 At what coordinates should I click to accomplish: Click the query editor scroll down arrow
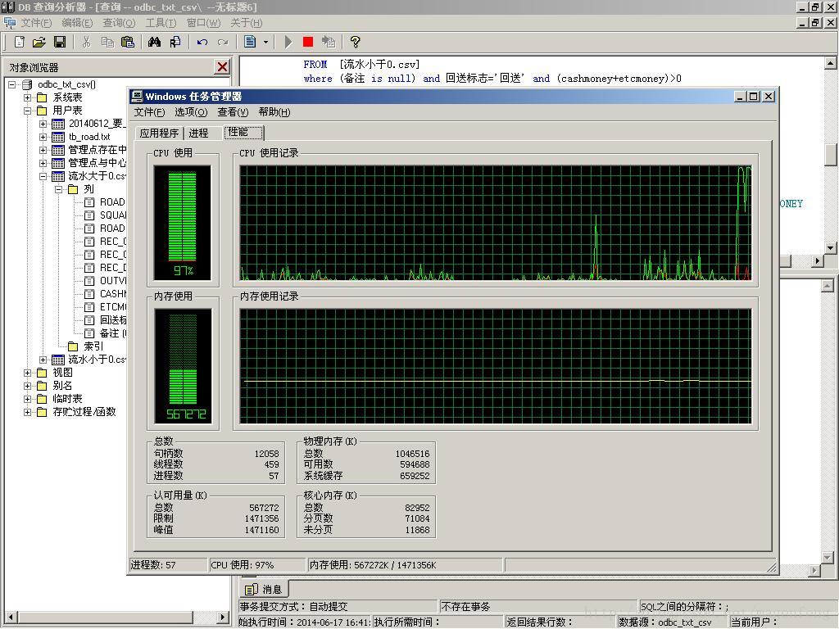831,247
